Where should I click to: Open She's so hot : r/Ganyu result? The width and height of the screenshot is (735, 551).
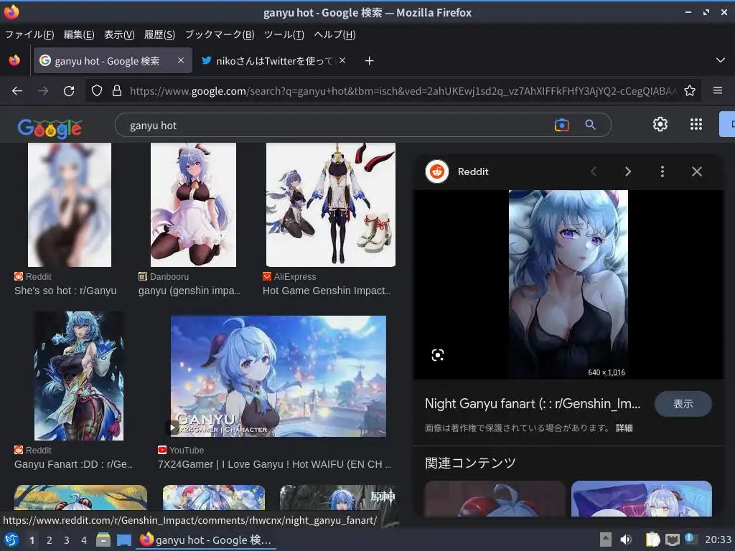[x=65, y=291]
